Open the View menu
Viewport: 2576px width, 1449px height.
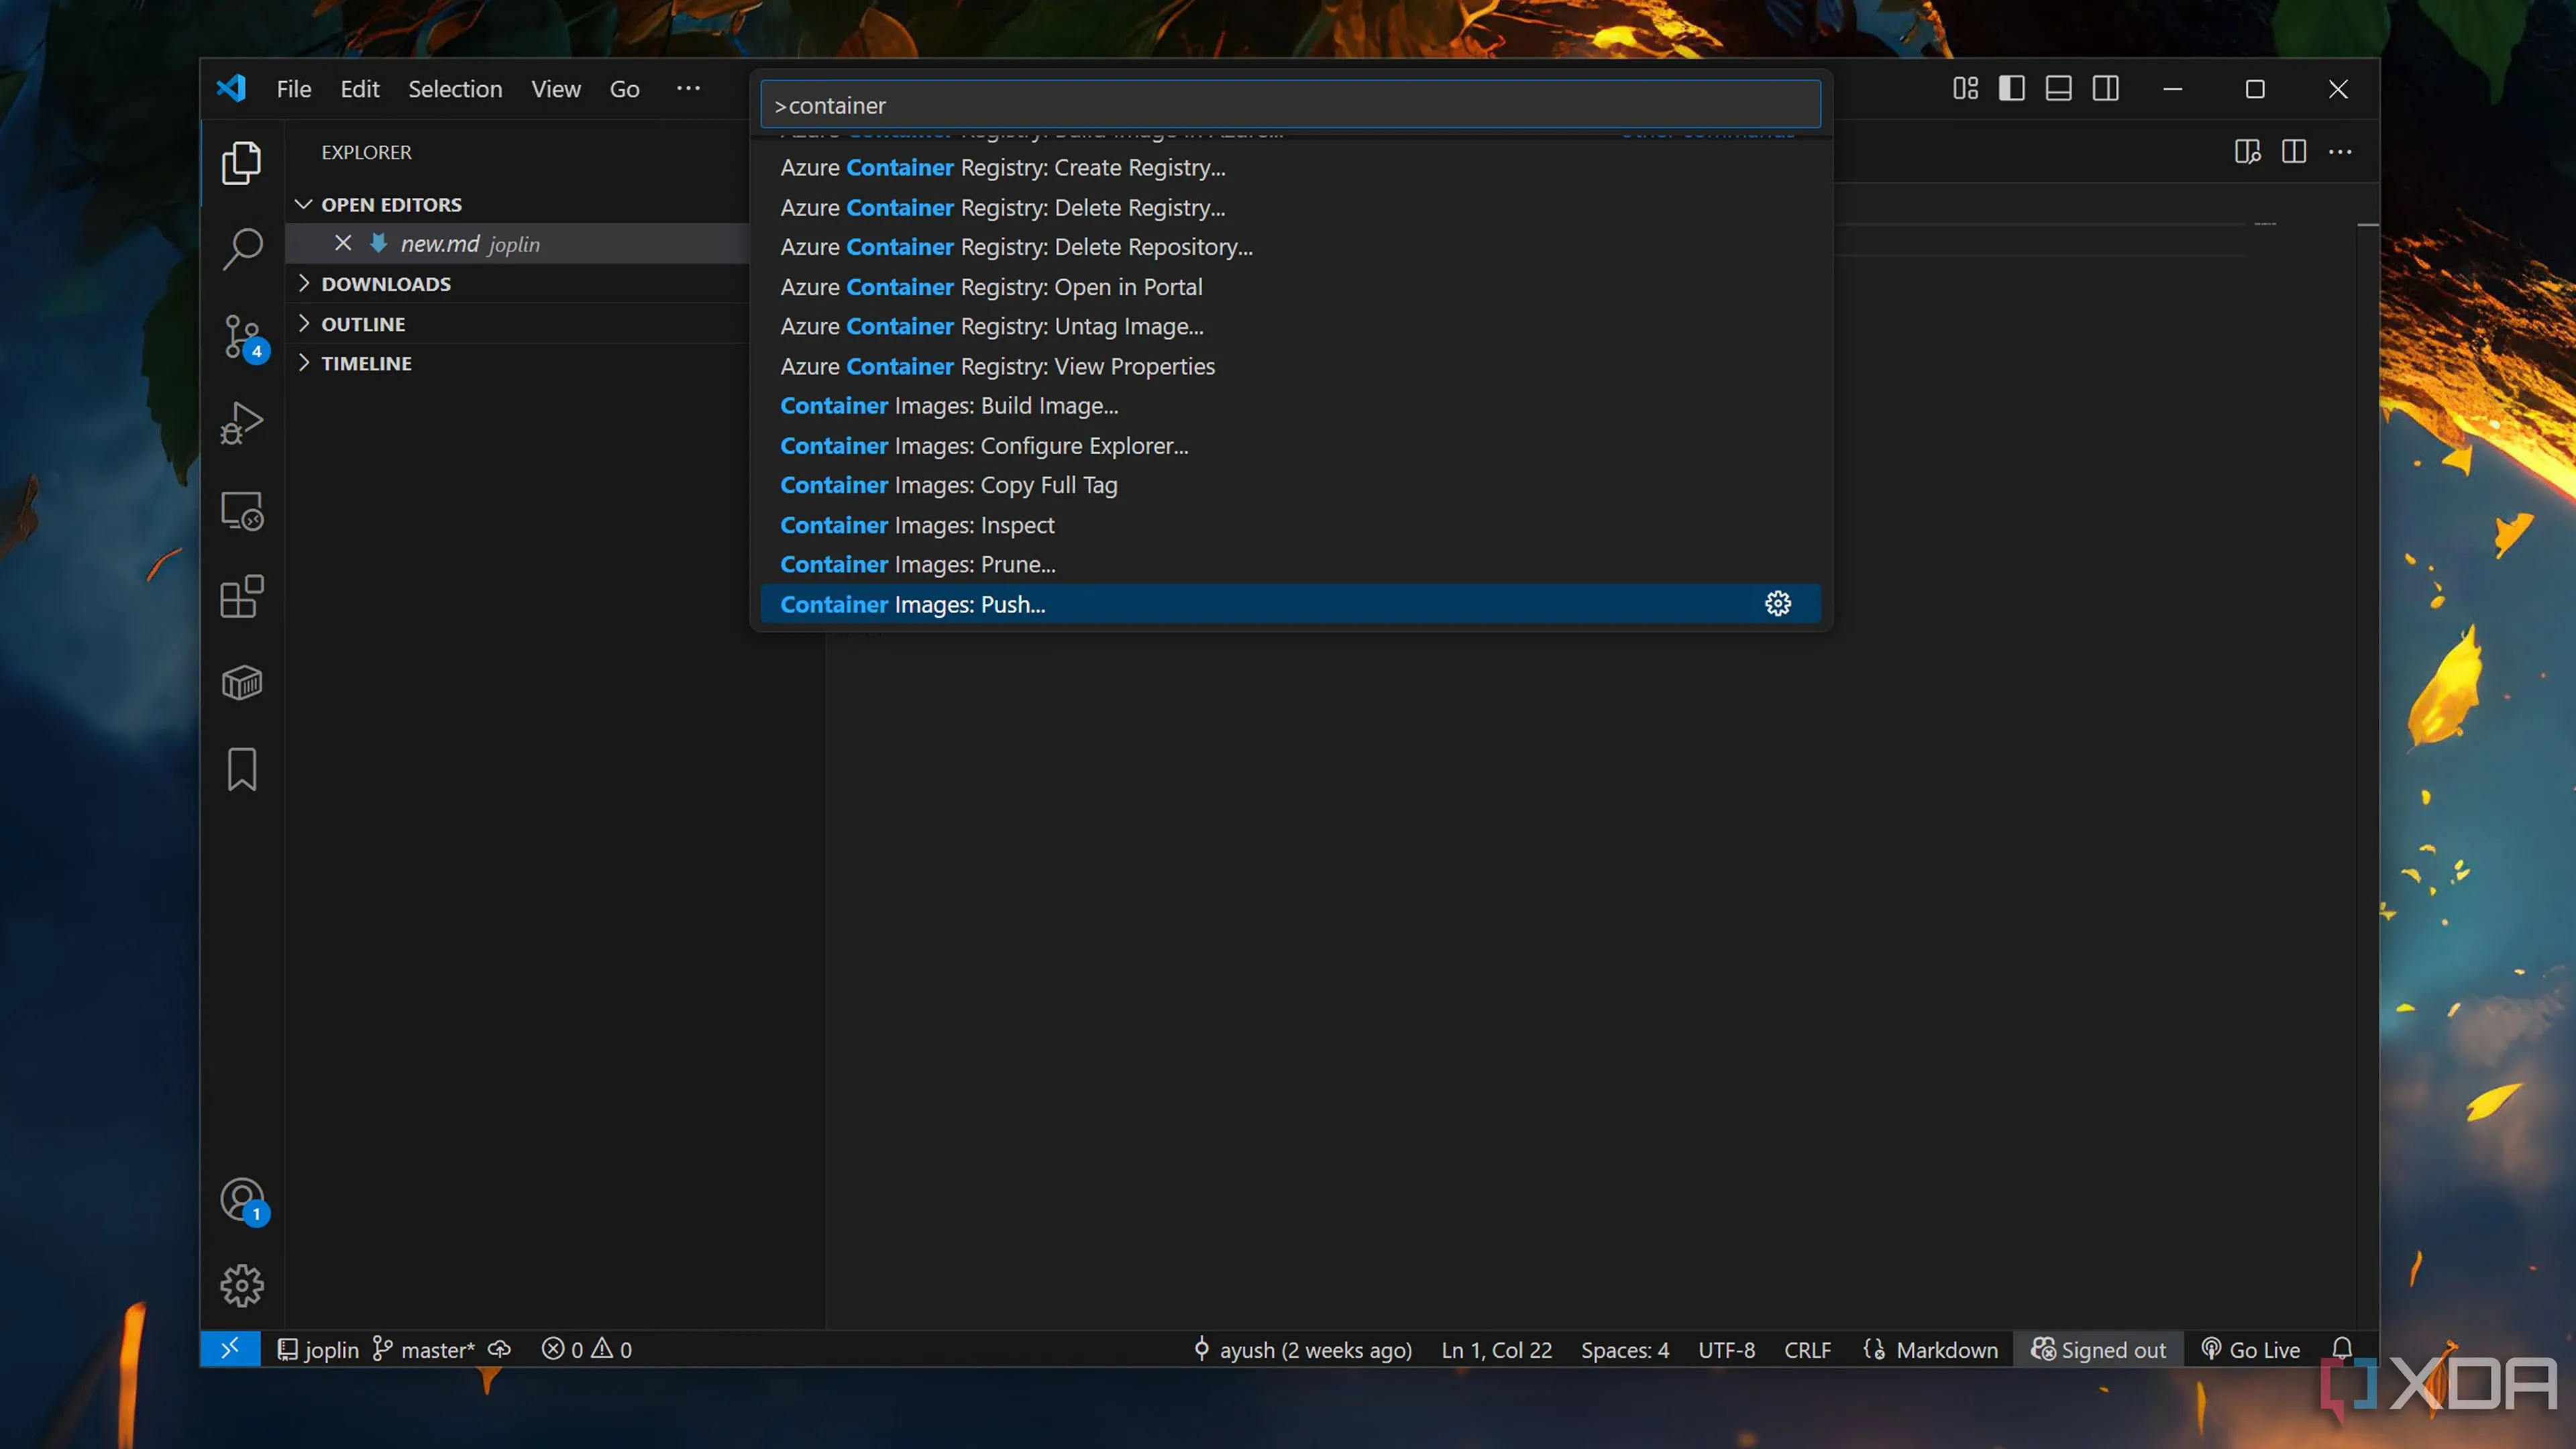point(556,89)
